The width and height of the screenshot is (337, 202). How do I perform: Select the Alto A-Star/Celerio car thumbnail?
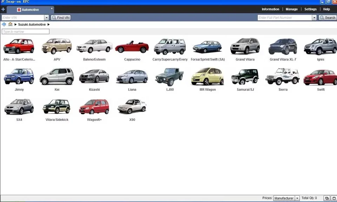click(19, 46)
